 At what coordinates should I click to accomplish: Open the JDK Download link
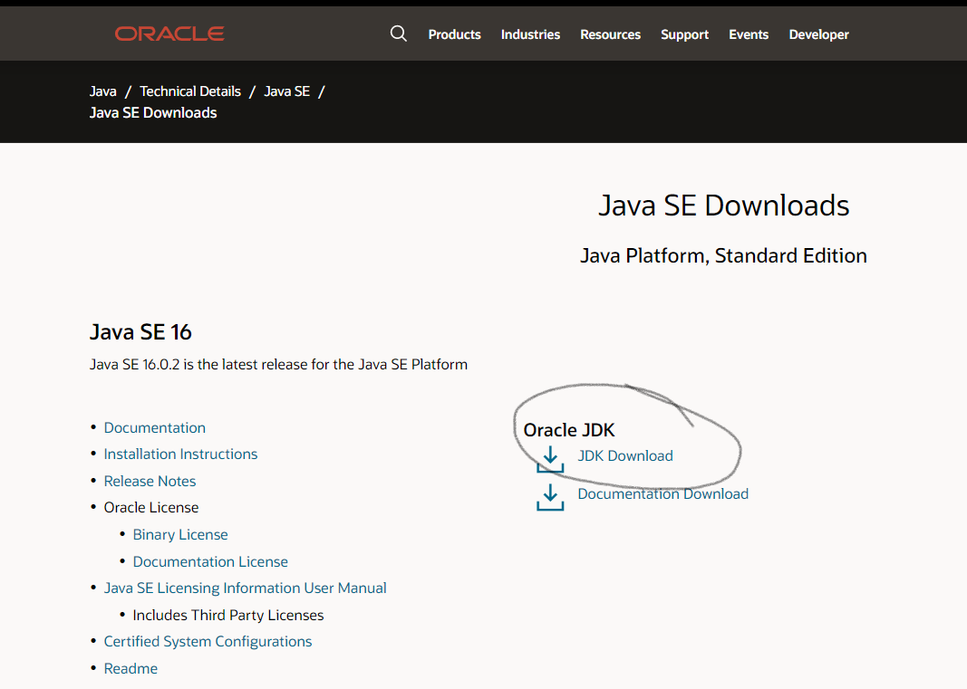[x=625, y=456]
